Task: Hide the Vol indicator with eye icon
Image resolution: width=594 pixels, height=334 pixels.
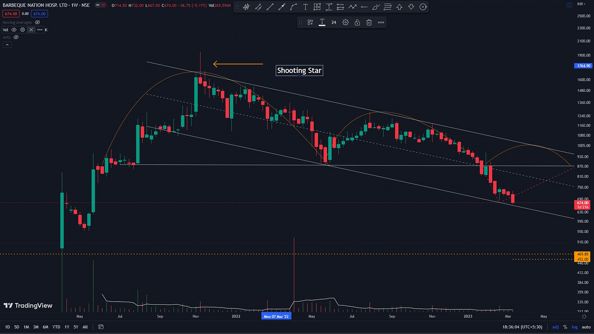Action: 14,30
